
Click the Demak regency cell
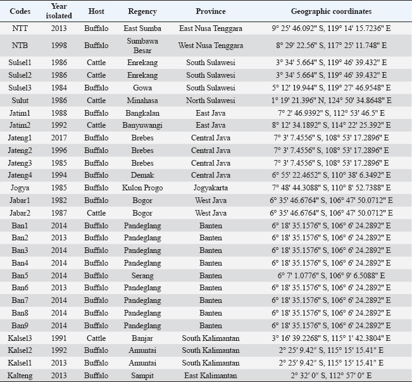pos(142,175)
